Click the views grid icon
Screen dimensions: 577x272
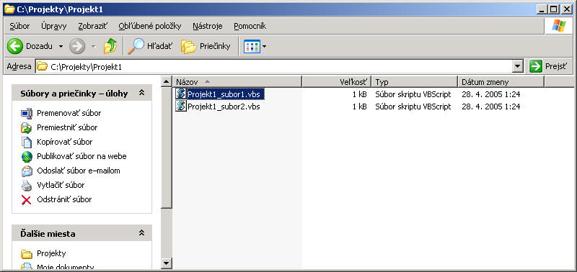coord(252,46)
